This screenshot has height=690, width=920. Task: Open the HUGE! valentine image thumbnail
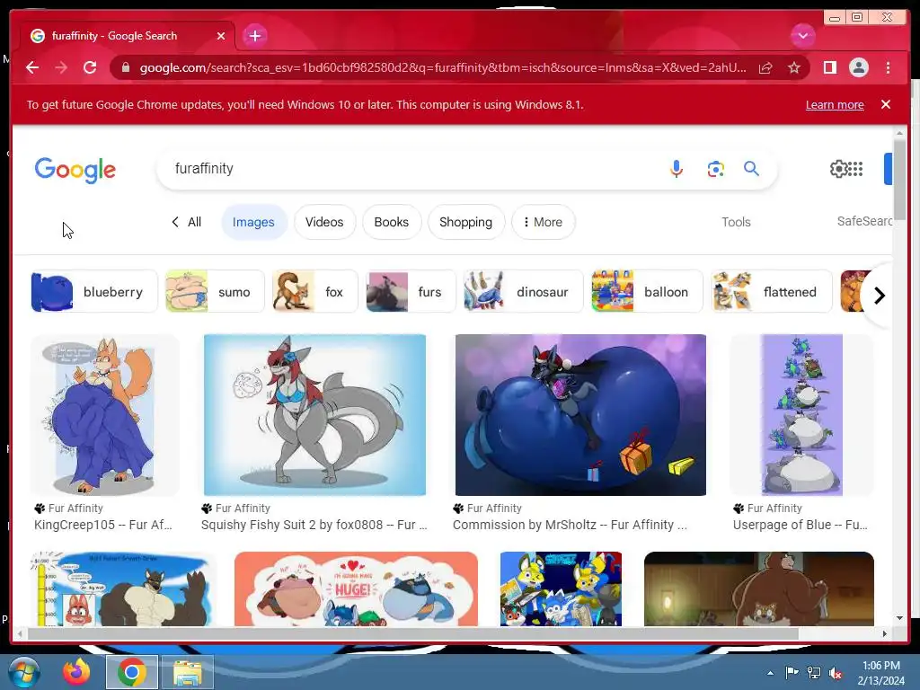pos(356,588)
